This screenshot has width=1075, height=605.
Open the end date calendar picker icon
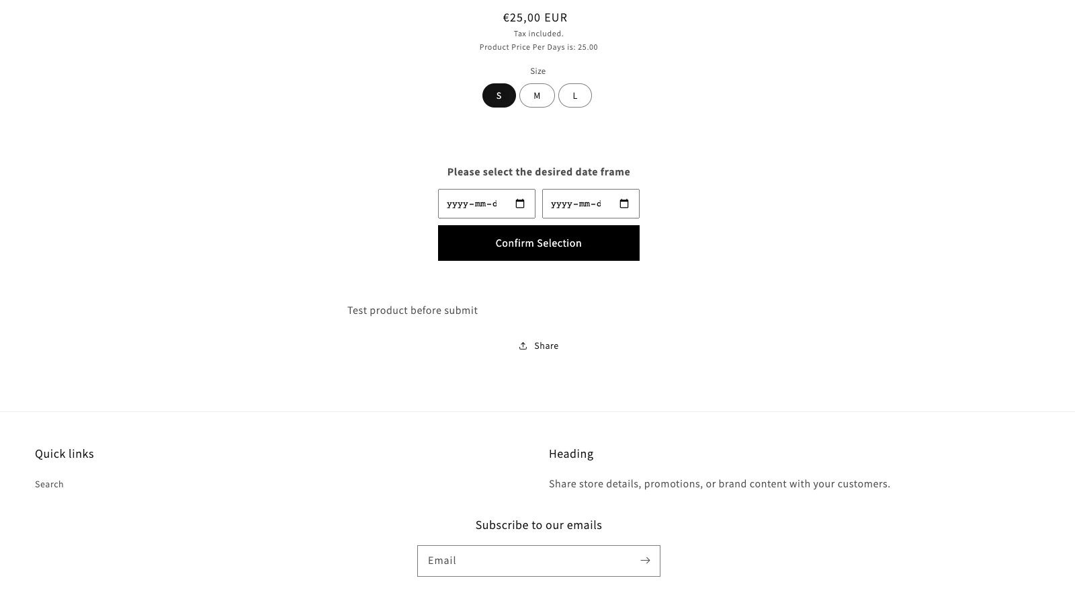pyautogui.click(x=624, y=204)
